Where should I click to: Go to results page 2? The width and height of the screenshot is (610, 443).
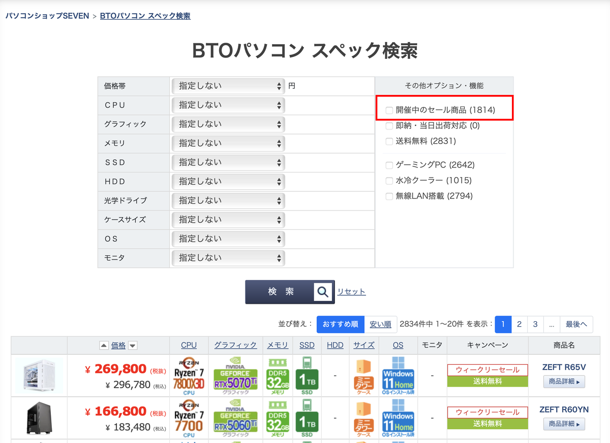coord(519,324)
